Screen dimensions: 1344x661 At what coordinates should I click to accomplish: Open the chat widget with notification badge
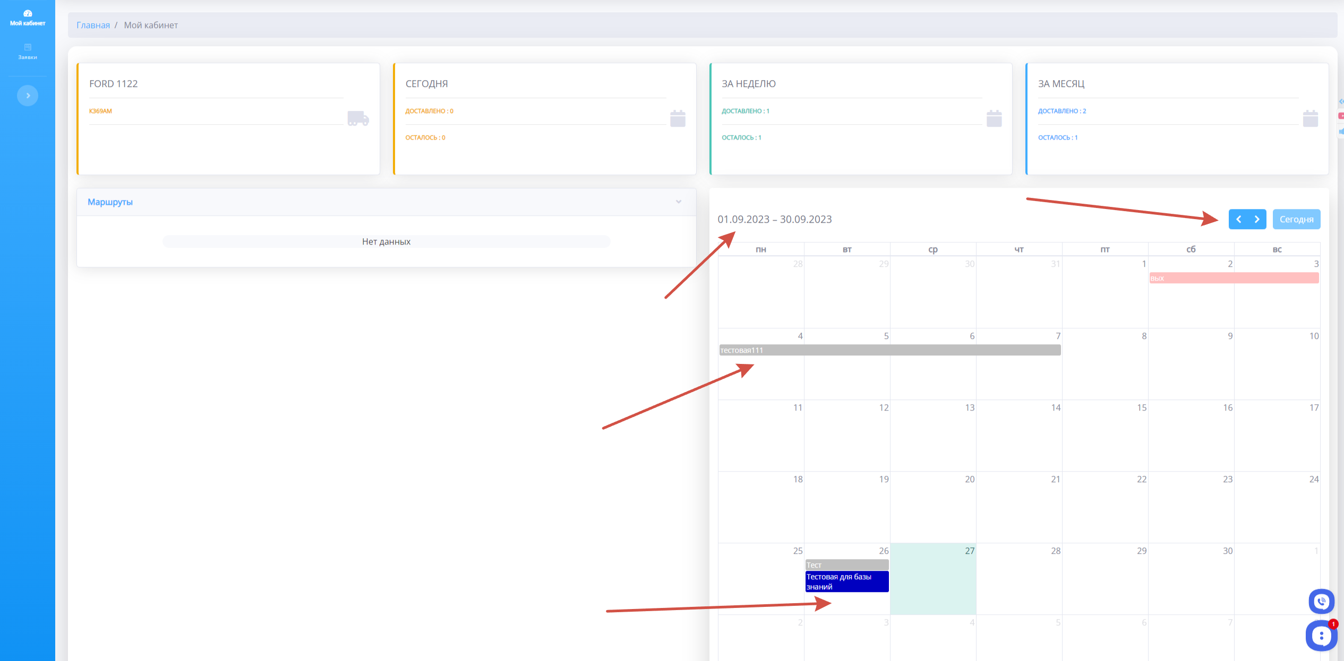[1321, 636]
